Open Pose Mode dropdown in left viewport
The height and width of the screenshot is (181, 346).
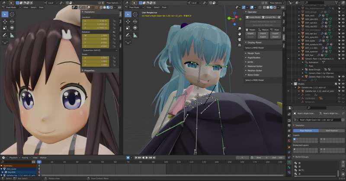(x=12, y=7)
